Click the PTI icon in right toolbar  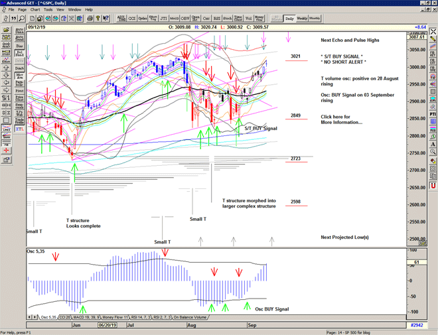click(x=432, y=114)
